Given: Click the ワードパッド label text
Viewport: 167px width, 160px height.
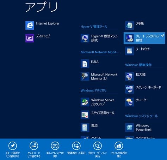Looking at the screenshot, I should point(143,49).
